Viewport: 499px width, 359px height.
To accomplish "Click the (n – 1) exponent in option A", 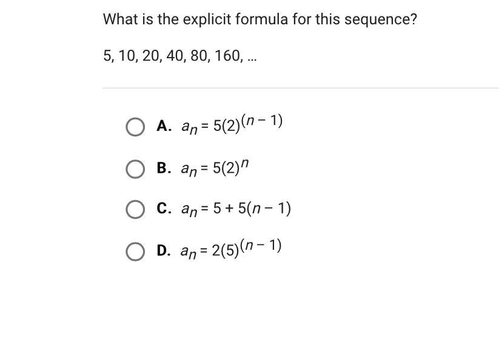I will click(261, 121).
